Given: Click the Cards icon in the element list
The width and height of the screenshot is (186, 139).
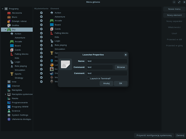Looking at the screenshot, I should click(52, 29).
